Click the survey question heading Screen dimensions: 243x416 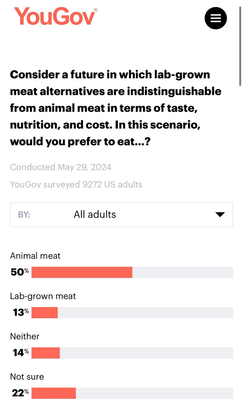tap(116, 108)
